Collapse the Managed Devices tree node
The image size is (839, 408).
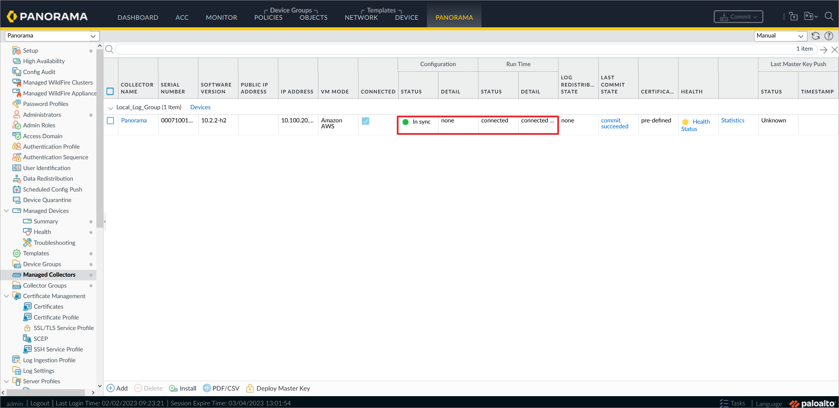6,211
